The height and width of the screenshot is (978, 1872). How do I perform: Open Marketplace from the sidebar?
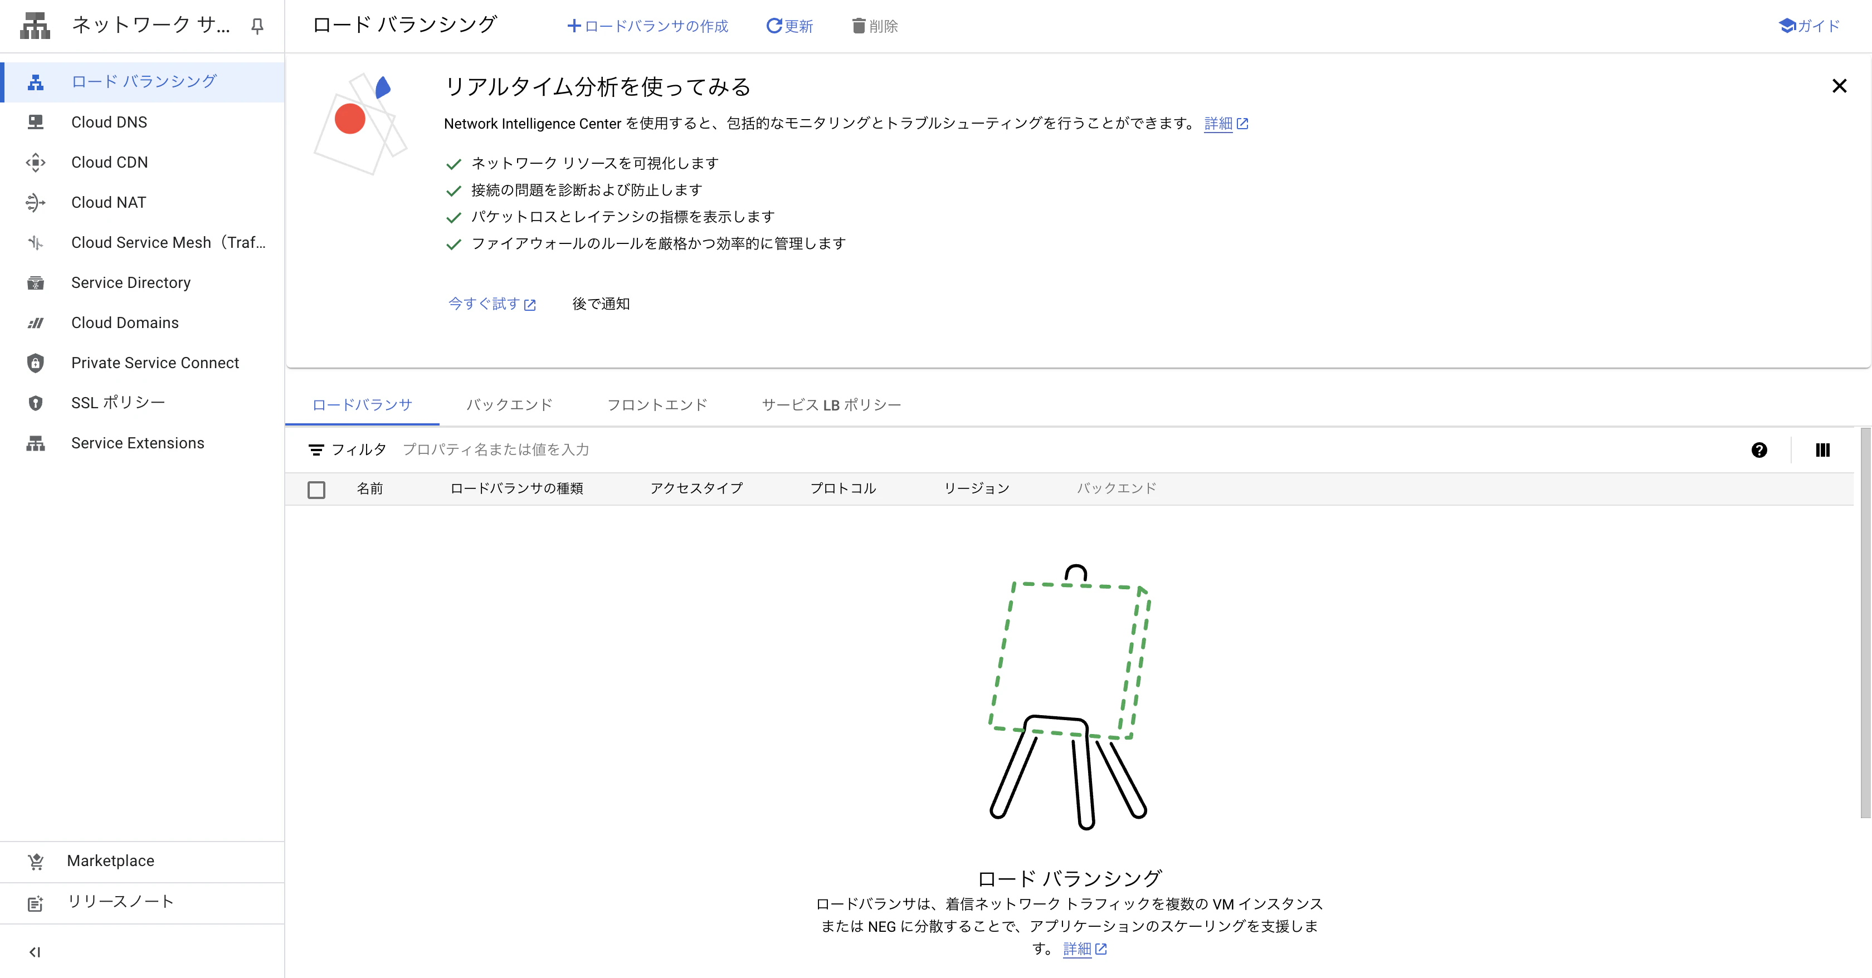pos(143,861)
